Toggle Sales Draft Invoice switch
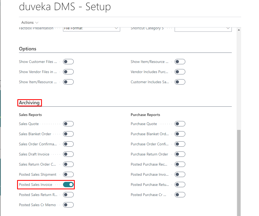The image size is (259, 216). 68,154
